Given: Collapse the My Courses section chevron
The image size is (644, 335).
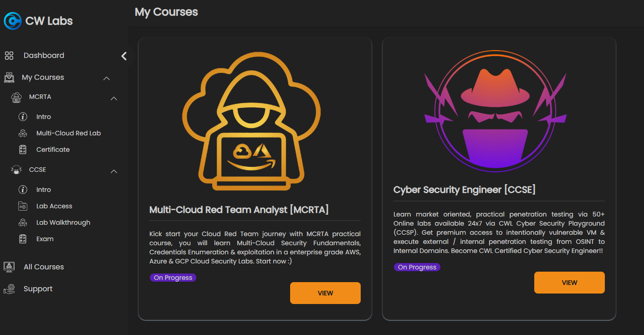Looking at the screenshot, I should click(x=107, y=78).
